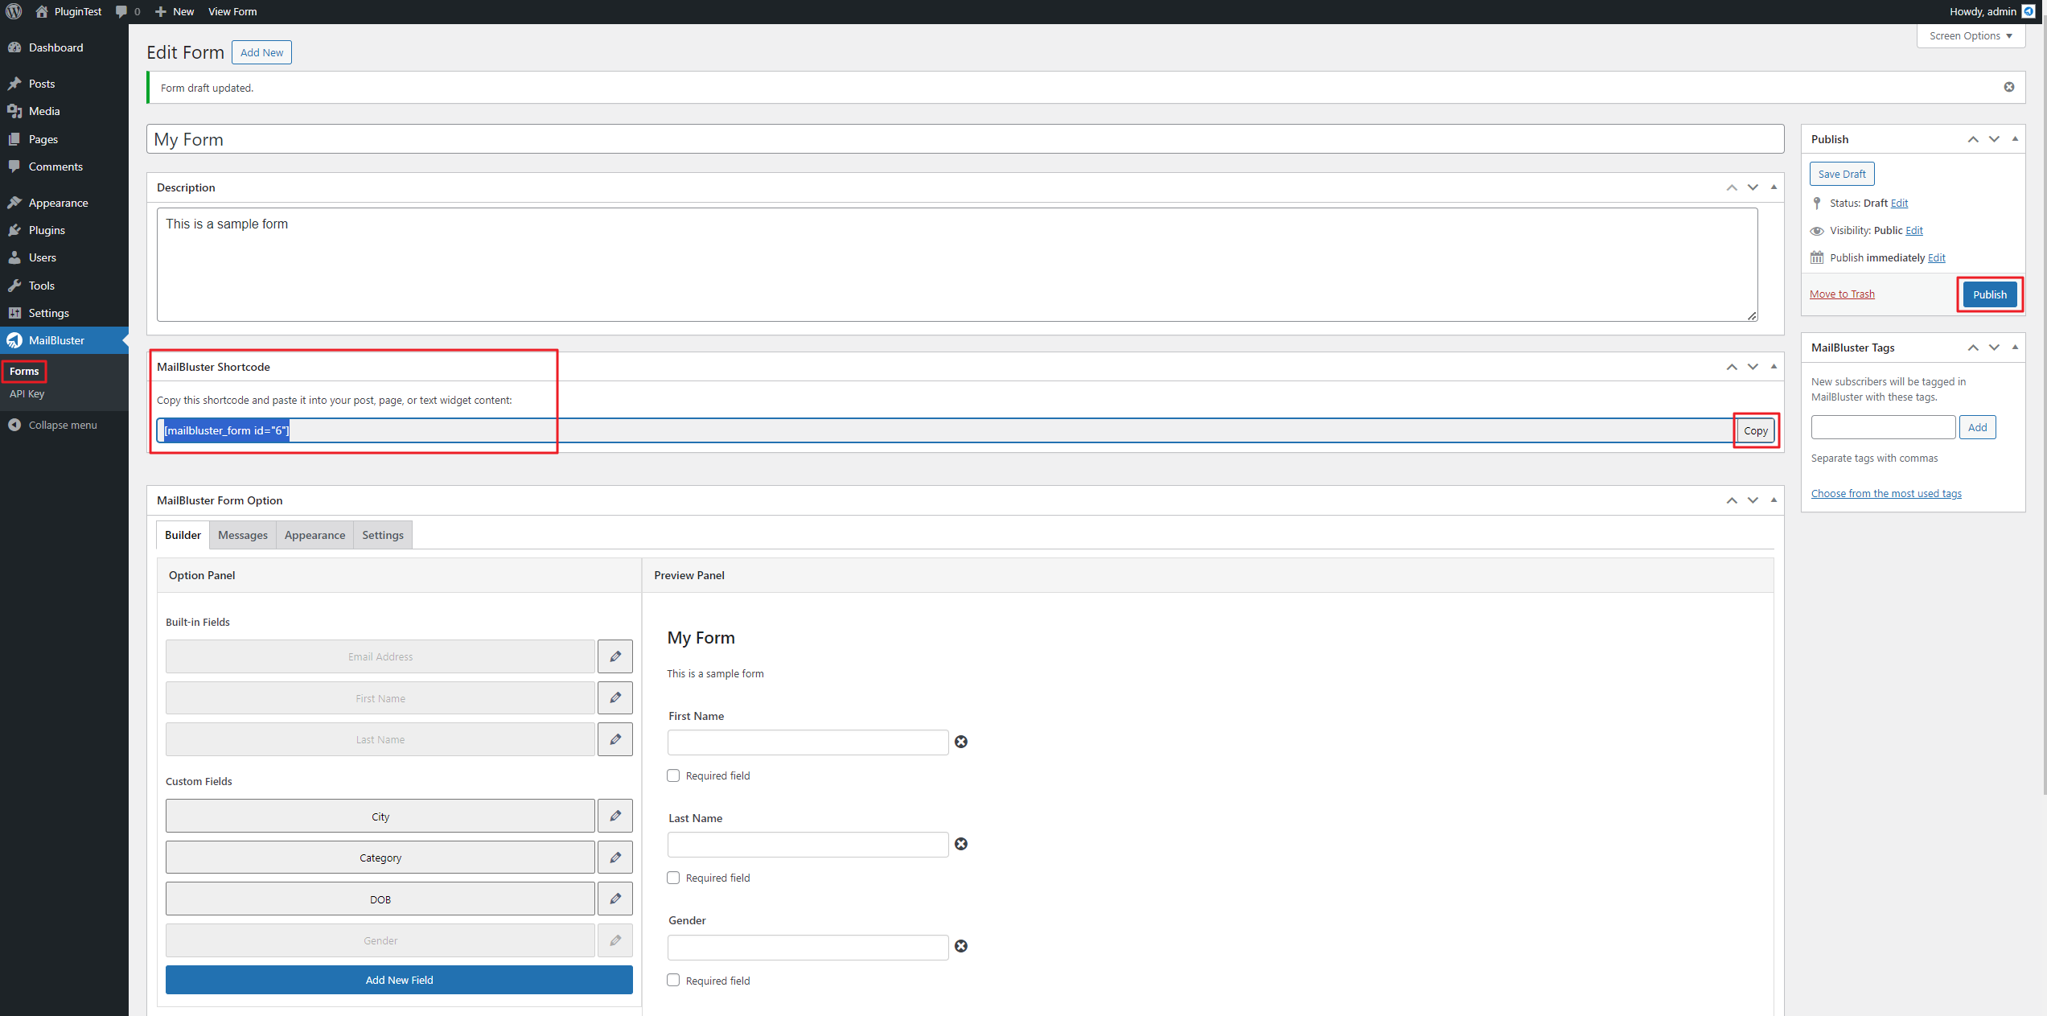Click the Collapse menu arrow icon

pyautogui.click(x=14, y=425)
